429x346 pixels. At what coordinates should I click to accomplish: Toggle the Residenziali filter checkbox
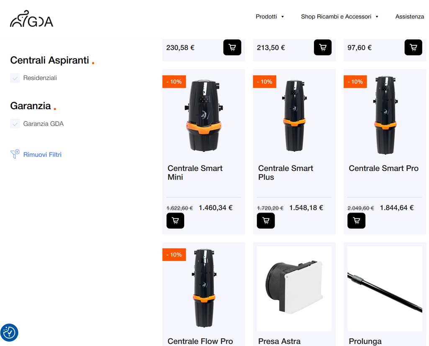point(15,78)
